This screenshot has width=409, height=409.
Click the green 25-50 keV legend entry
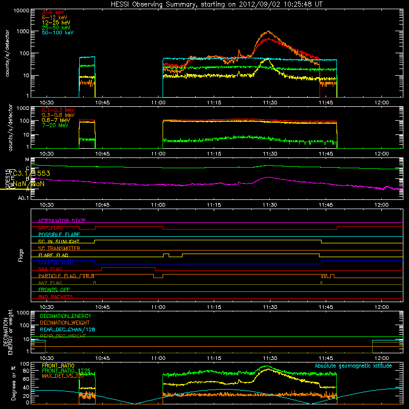56,28
